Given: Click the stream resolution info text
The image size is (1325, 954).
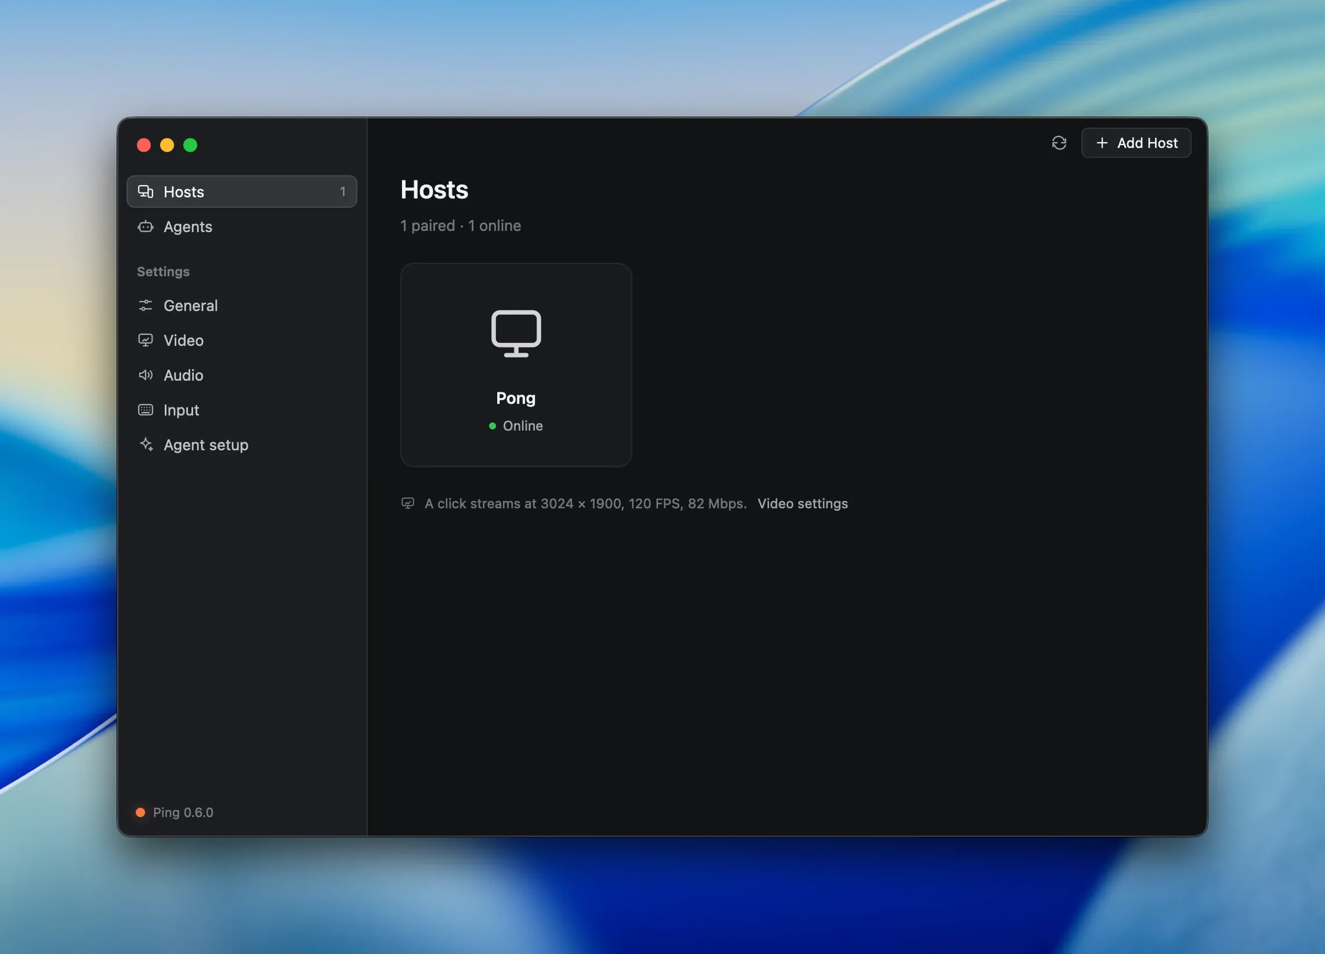Looking at the screenshot, I should point(585,504).
